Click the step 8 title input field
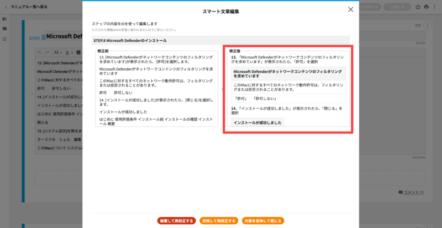This screenshot has width=442, height=228. [x=235, y=36]
